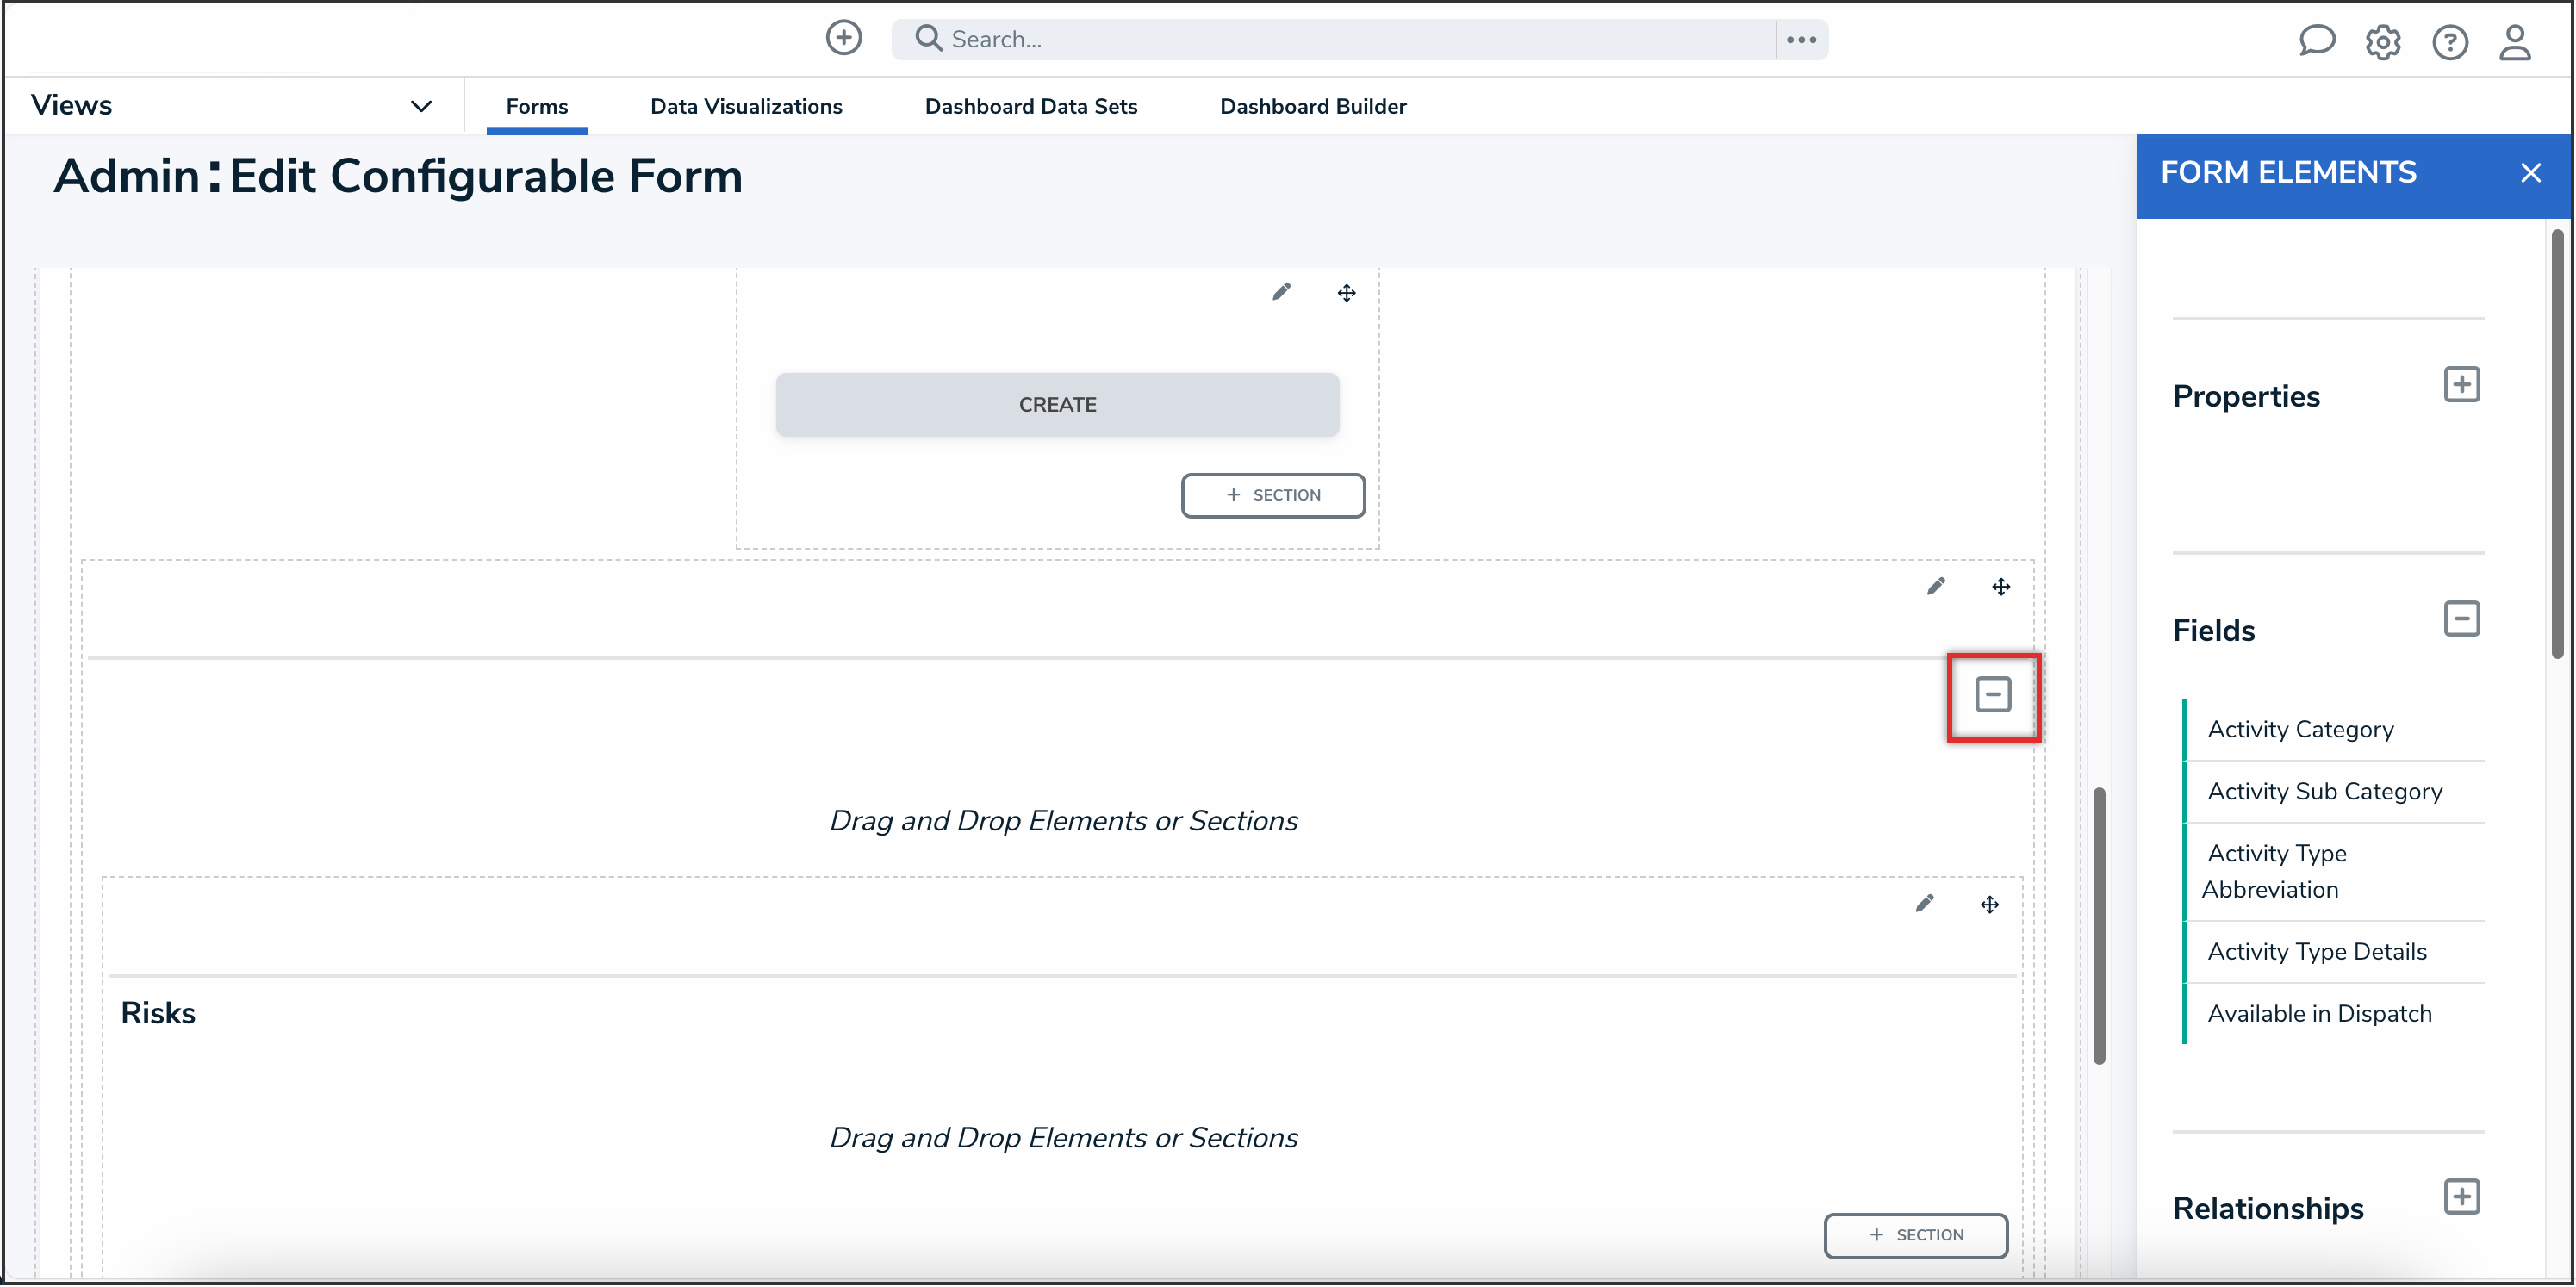Open the settings gear icon
The width and height of the screenshot is (2576, 1287).
coord(2382,42)
